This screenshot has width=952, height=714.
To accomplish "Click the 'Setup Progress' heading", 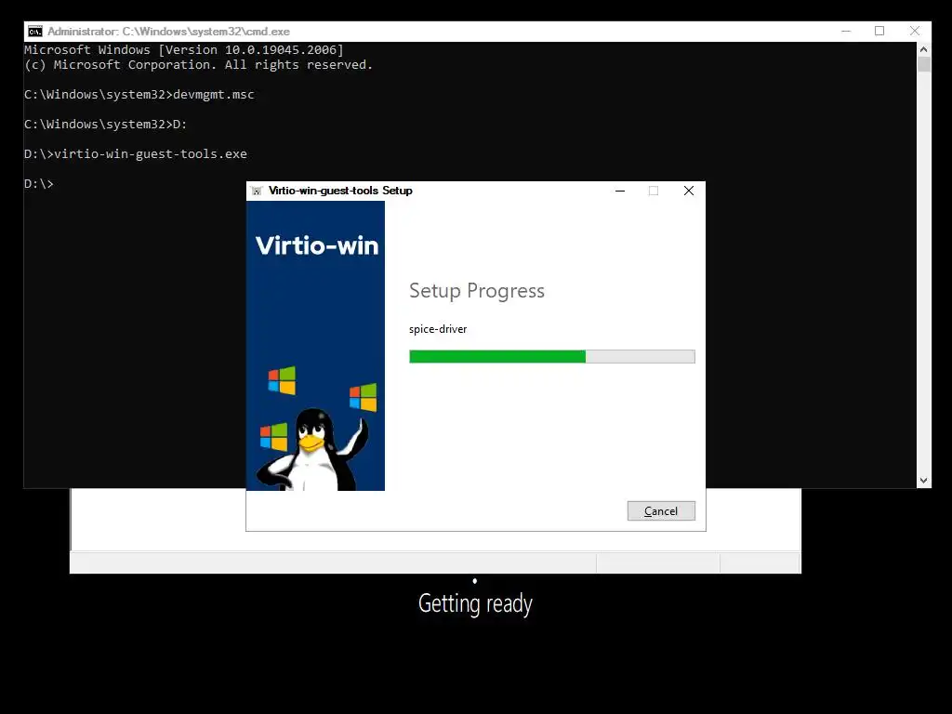I will [x=477, y=291].
